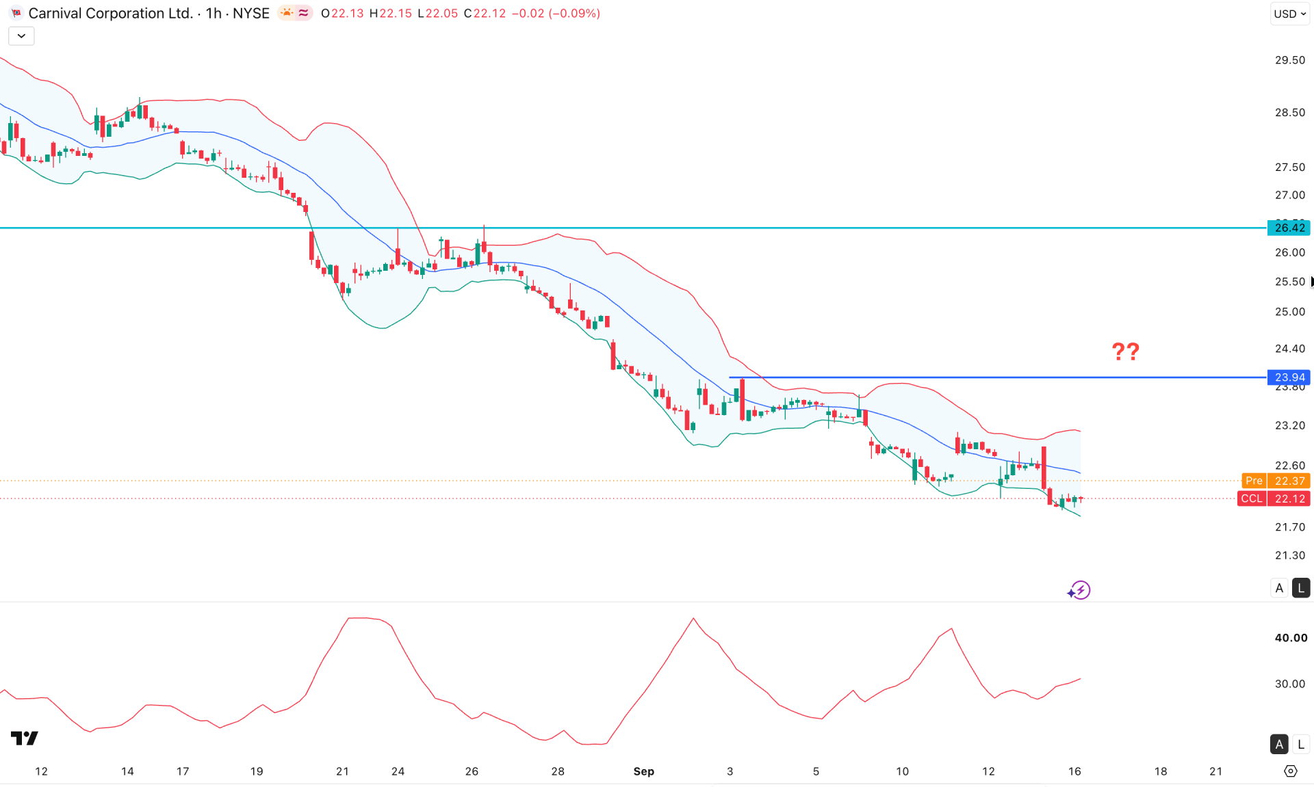The width and height of the screenshot is (1314, 787).
Task: Click the 25.00 price axis label
Action: (x=1290, y=312)
